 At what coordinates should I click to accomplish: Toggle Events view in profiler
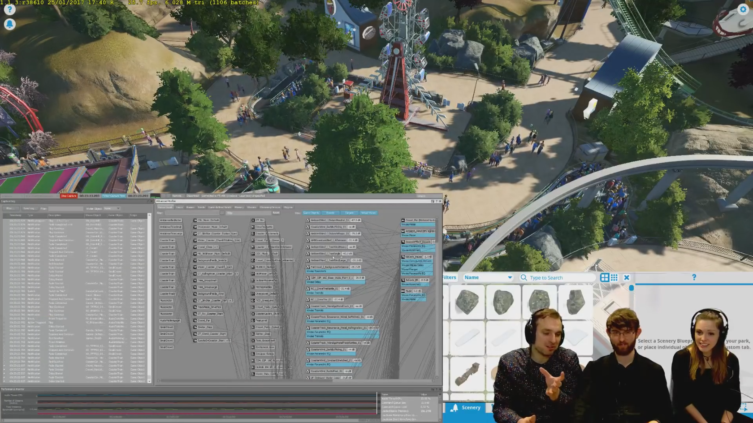tap(330, 213)
